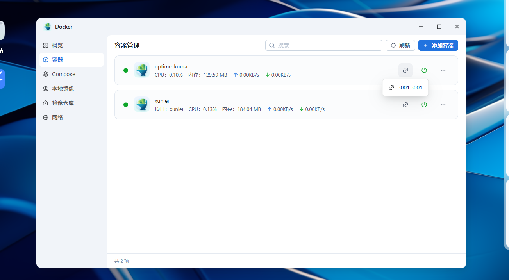Click the CPU 0.10% value of uptime-kuma
The height and width of the screenshot is (280, 509).
click(x=169, y=75)
